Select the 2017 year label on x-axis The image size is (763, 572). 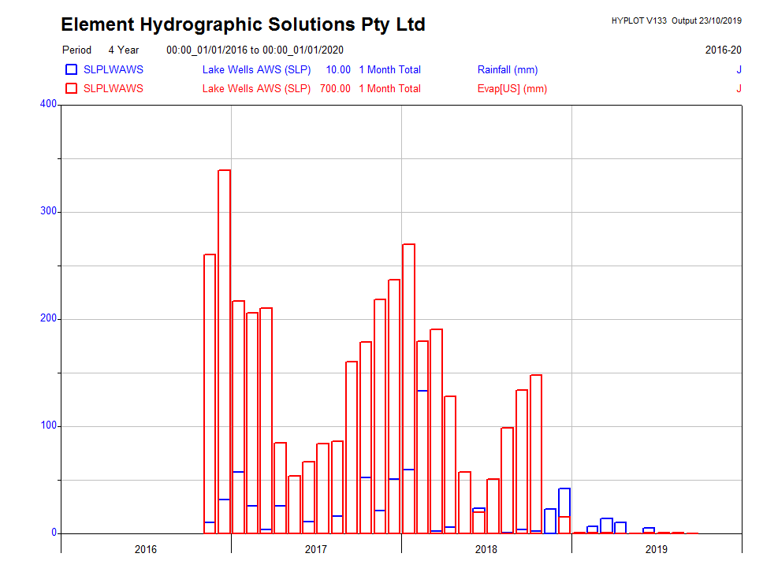pos(316,549)
